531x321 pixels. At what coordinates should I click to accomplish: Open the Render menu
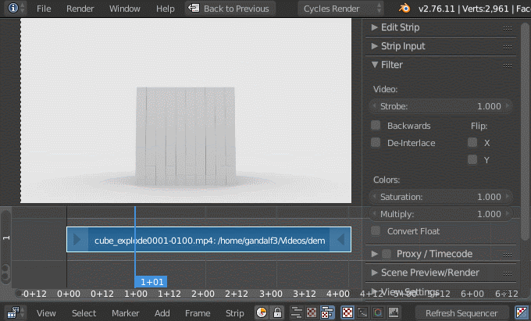(80, 9)
